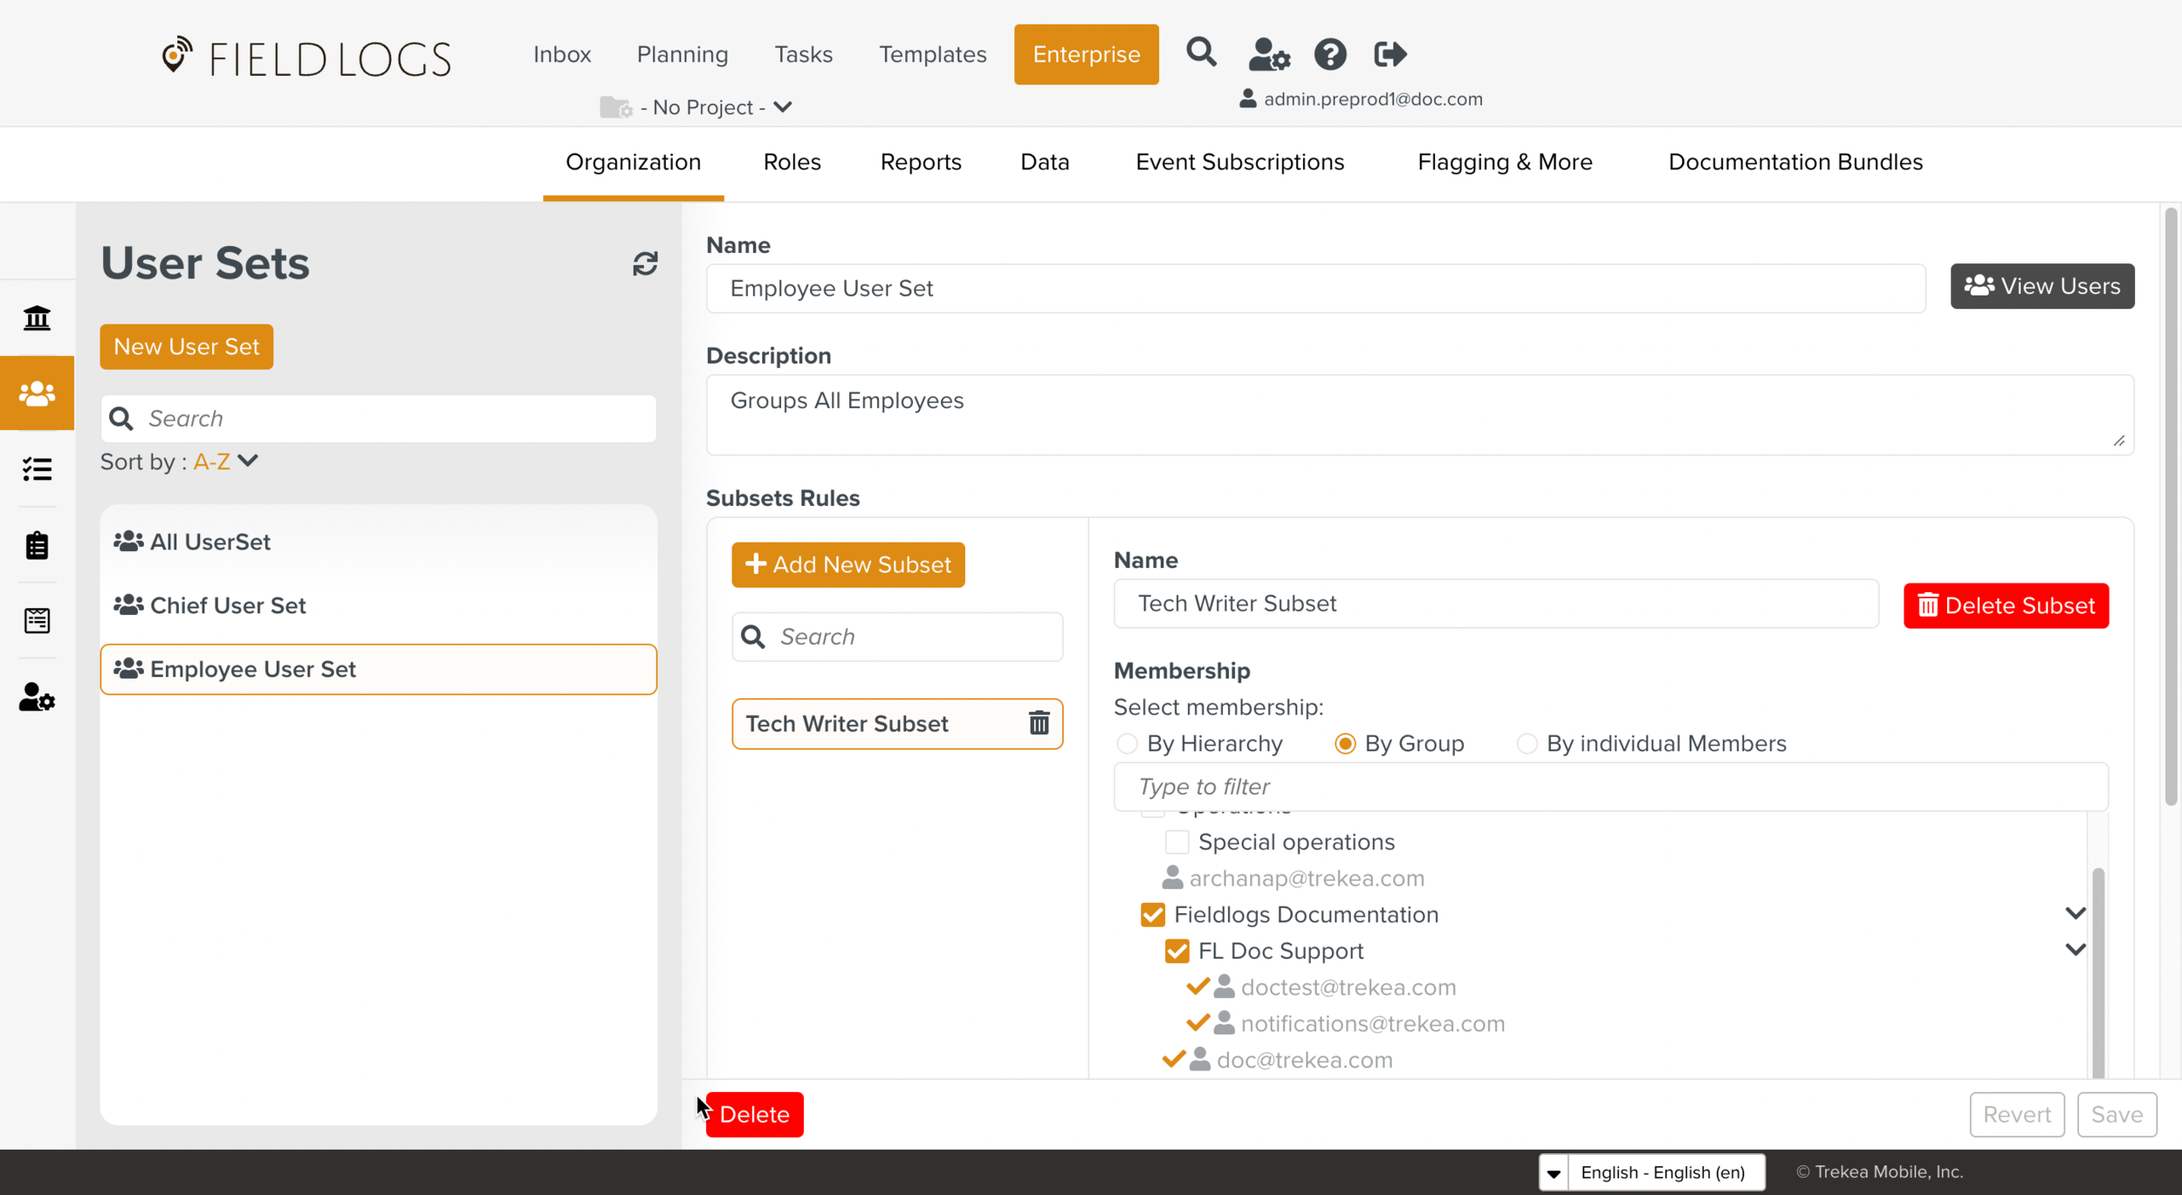Screen dimensions: 2182x1195
Task: Open the Event Subscriptions tab
Action: 1239,162
